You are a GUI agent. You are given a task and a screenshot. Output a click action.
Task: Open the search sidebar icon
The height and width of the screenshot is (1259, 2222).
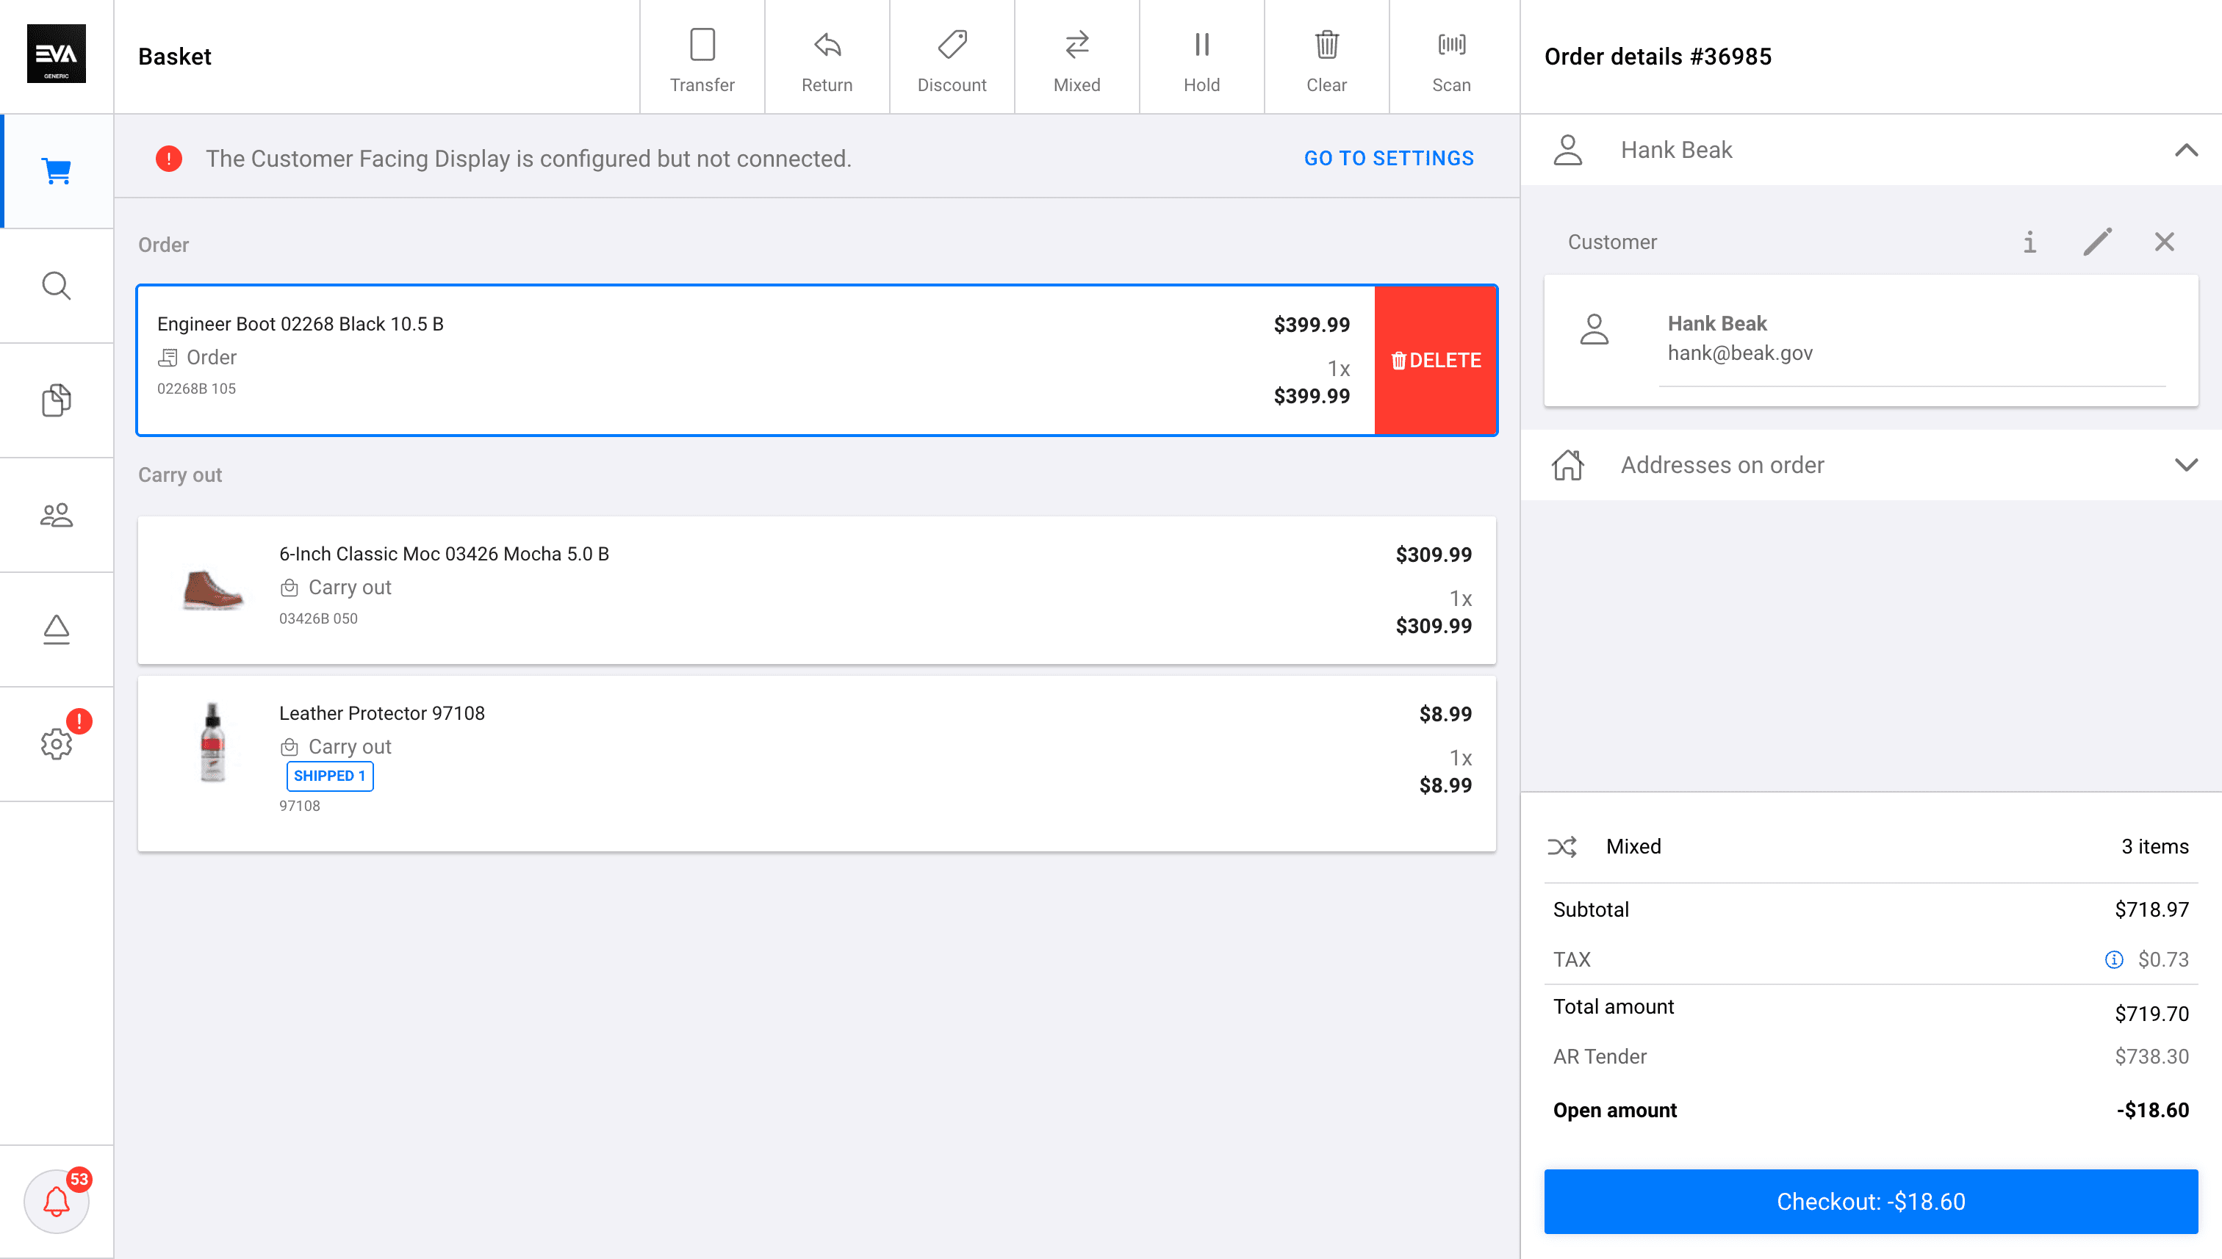(57, 285)
